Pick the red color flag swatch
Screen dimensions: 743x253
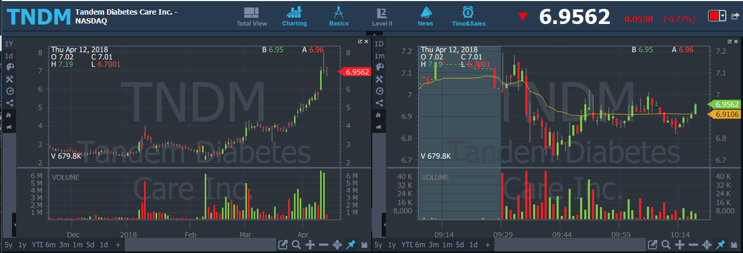714,16
